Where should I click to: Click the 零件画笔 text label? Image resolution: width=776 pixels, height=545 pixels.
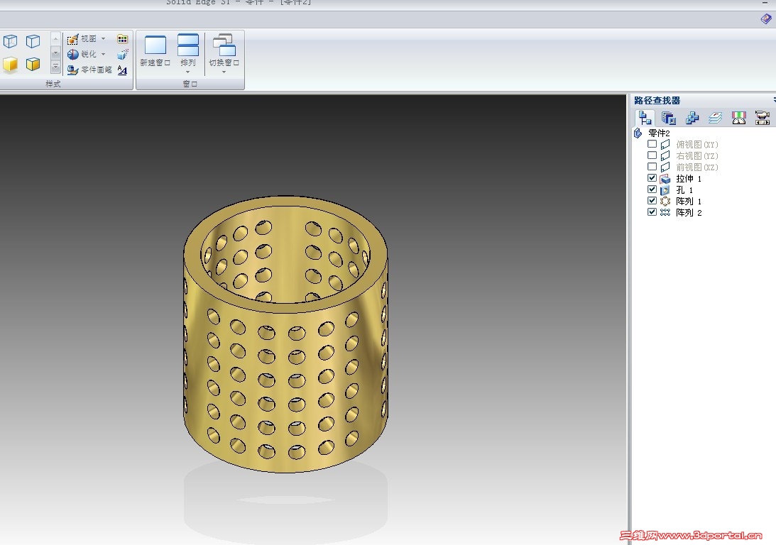coord(97,70)
